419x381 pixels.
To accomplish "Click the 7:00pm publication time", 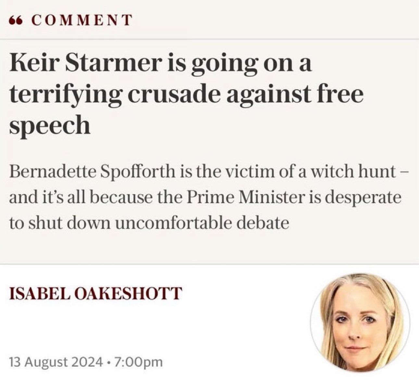I will 137,362.
